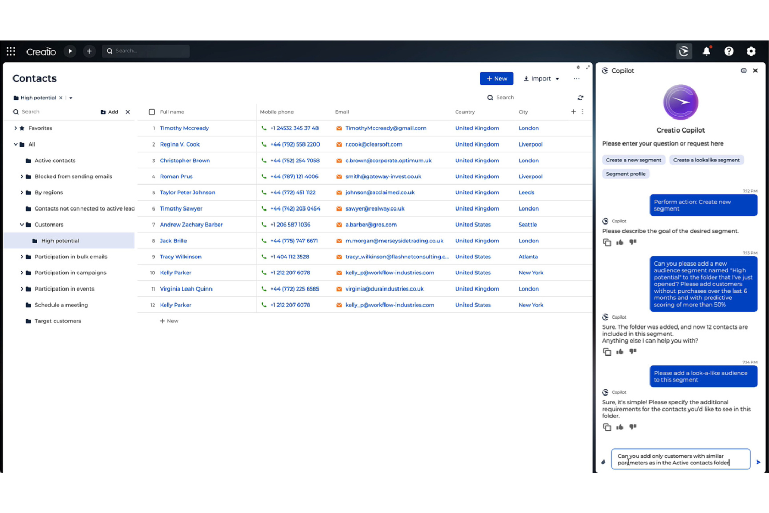Give a thumbs down to Copilot's first reply
This screenshot has height=513, width=769.
tap(632, 242)
